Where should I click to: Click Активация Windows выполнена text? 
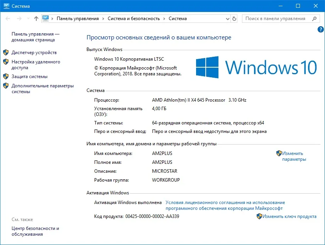[x=128, y=202]
